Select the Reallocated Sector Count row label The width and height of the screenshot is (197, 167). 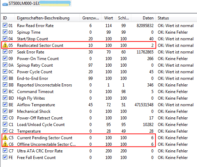(x=40, y=45)
